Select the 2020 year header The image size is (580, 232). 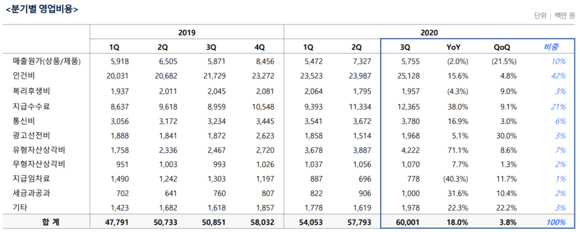[x=429, y=33]
